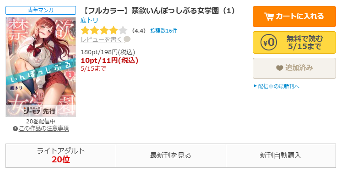Open この作品の注意事項 notes

pyautogui.click(x=44, y=128)
